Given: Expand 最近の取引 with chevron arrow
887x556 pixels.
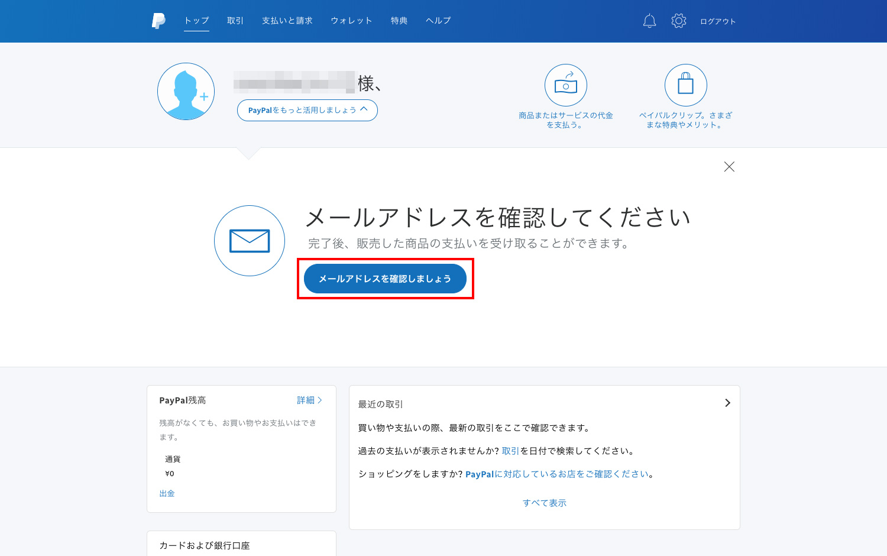Looking at the screenshot, I should tap(727, 403).
